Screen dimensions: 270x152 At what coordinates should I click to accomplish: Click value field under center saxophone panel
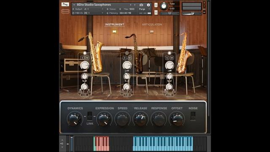[x=127, y=95]
